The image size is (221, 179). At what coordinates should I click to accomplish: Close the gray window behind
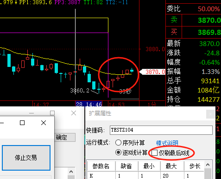pos(74,113)
